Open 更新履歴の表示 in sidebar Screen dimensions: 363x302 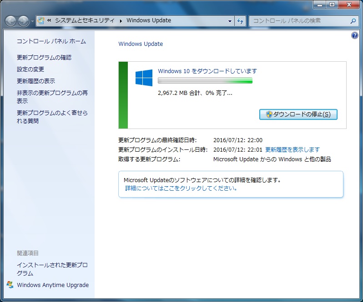point(36,81)
